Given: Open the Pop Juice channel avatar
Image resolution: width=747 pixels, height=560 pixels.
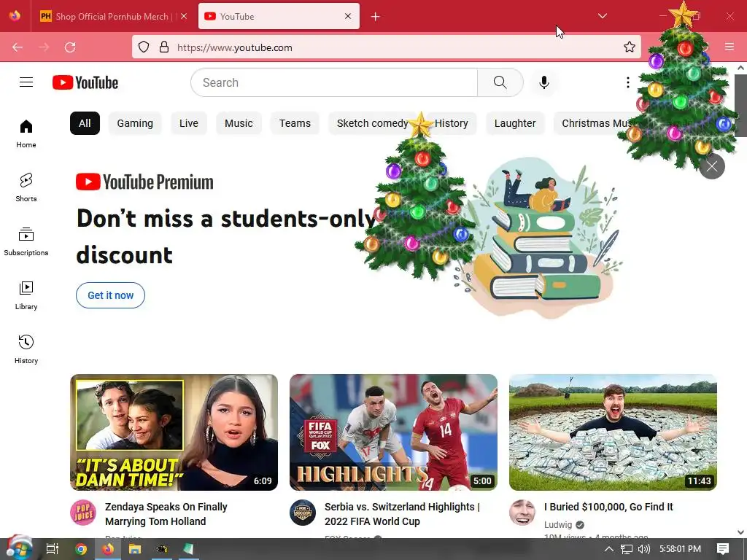Looking at the screenshot, I should point(83,513).
